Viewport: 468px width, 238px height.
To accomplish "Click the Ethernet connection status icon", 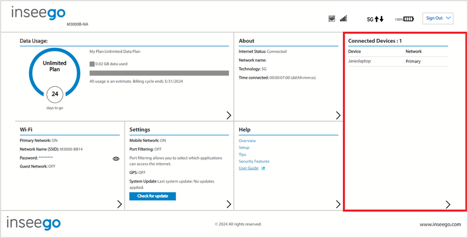I will (x=331, y=18).
